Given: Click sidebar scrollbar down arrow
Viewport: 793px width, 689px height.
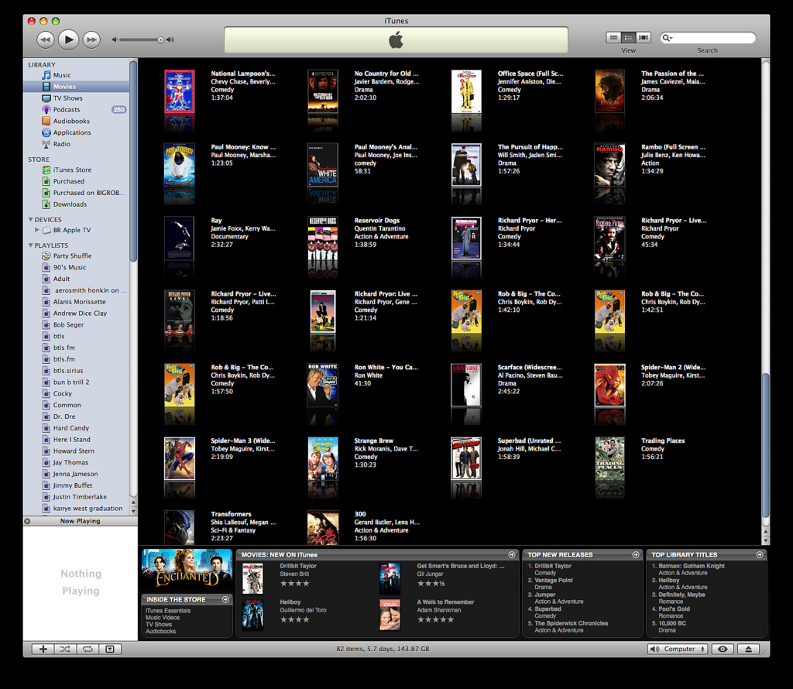Looking at the screenshot, I should pyautogui.click(x=133, y=511).
